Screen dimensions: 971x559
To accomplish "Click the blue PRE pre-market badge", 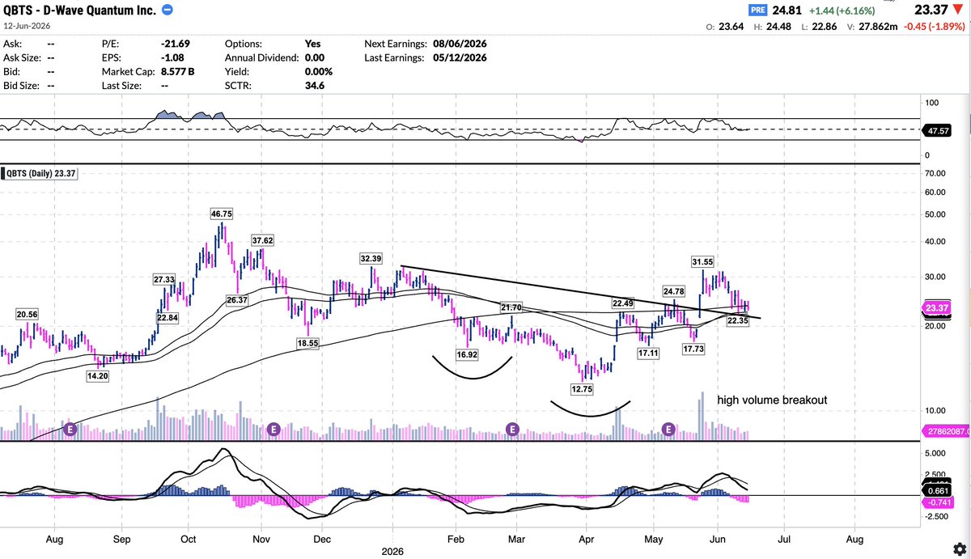I will coord(759,11).
